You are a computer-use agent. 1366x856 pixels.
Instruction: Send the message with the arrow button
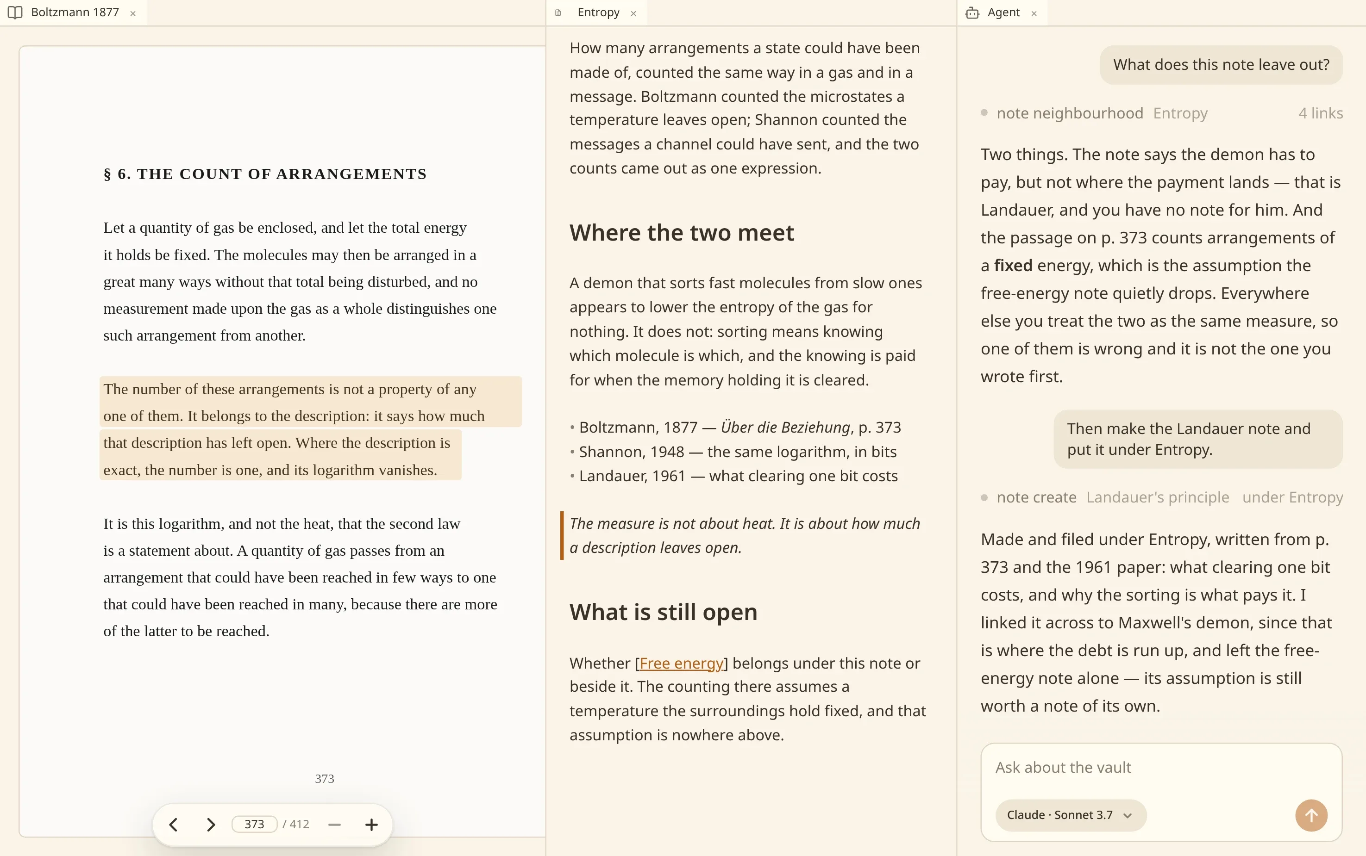pyautogui.click(x=1311, y=815)
